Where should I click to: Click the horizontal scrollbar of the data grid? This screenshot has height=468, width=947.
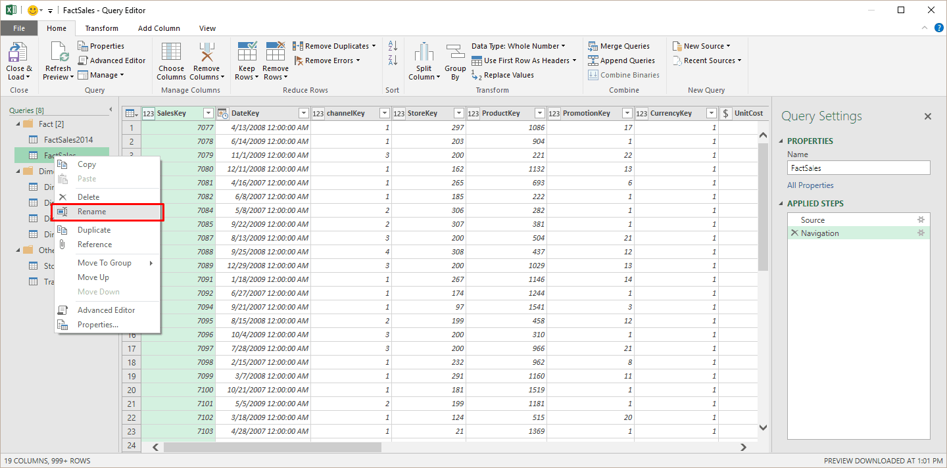click(272, 447)
